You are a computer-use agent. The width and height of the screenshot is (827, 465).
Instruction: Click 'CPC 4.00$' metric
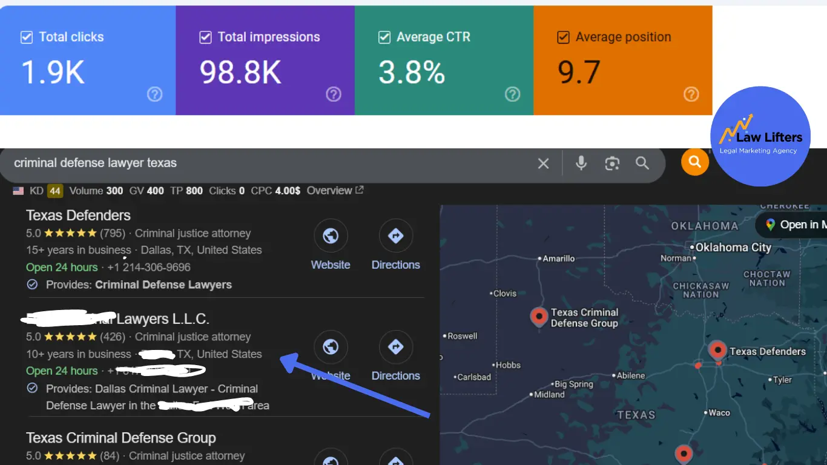pos(275,191)
